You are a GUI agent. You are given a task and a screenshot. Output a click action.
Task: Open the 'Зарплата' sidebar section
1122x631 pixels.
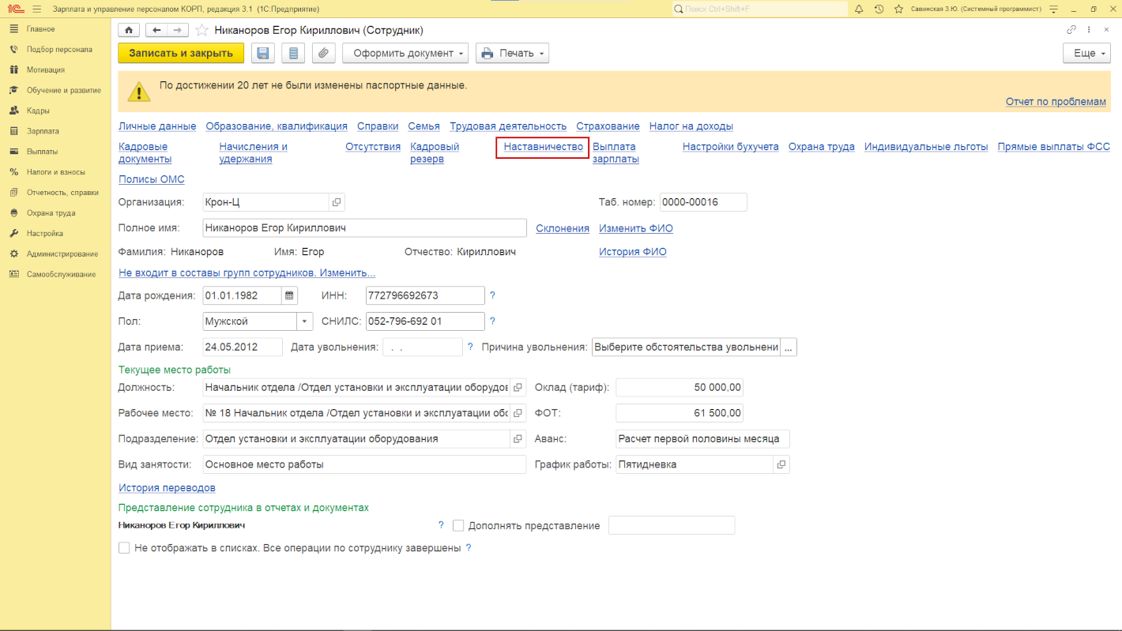43,131
